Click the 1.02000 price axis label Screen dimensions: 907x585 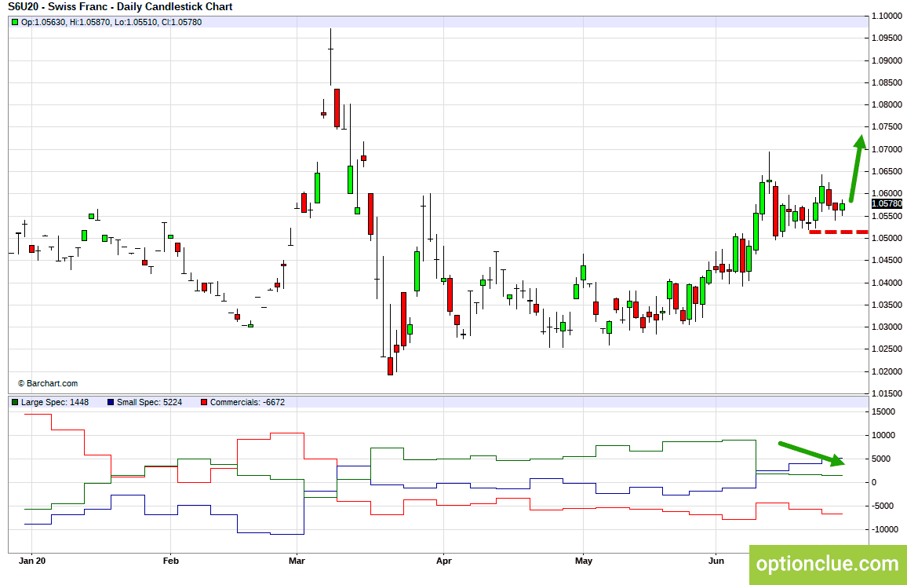[887, 371]
